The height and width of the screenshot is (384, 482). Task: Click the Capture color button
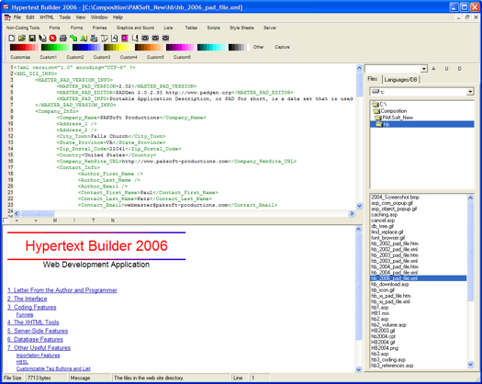pyautogui.click(x=282, y=47)
